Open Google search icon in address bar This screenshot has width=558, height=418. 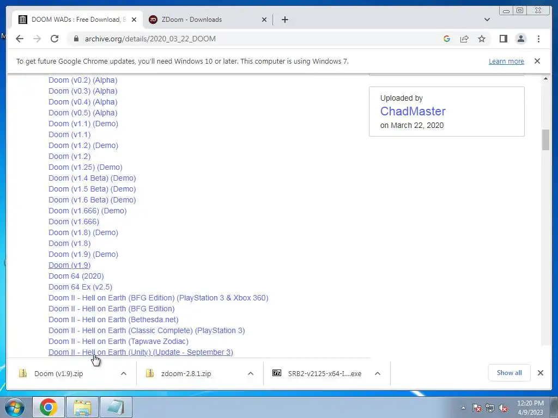(x=447, y=39)
